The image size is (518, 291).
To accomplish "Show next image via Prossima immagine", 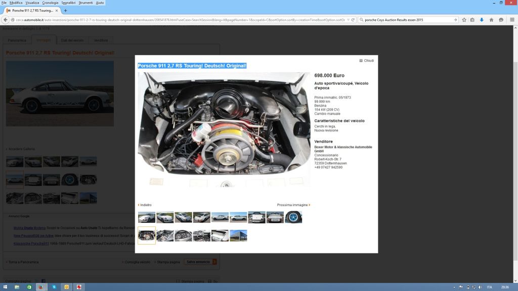I will pyautogui.click(x=293, y=205).
